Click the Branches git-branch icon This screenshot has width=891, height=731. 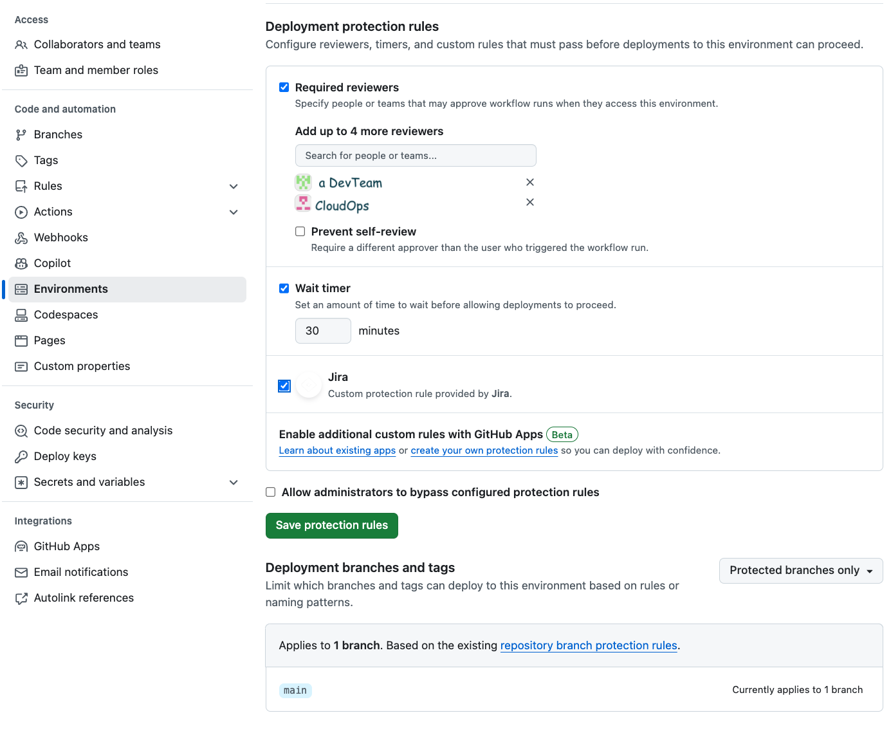21,134
